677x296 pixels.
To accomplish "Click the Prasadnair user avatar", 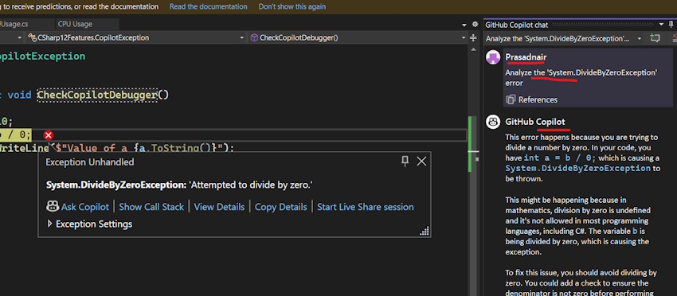I will [x=493, y=57].
